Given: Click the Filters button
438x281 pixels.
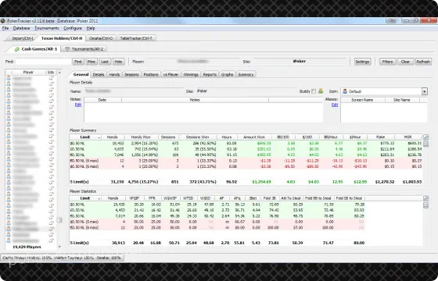Looking at the screenshot, I should click(387, 62).
